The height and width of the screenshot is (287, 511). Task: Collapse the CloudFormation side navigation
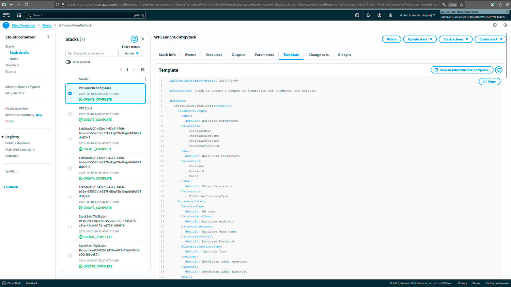click(48, 37)
